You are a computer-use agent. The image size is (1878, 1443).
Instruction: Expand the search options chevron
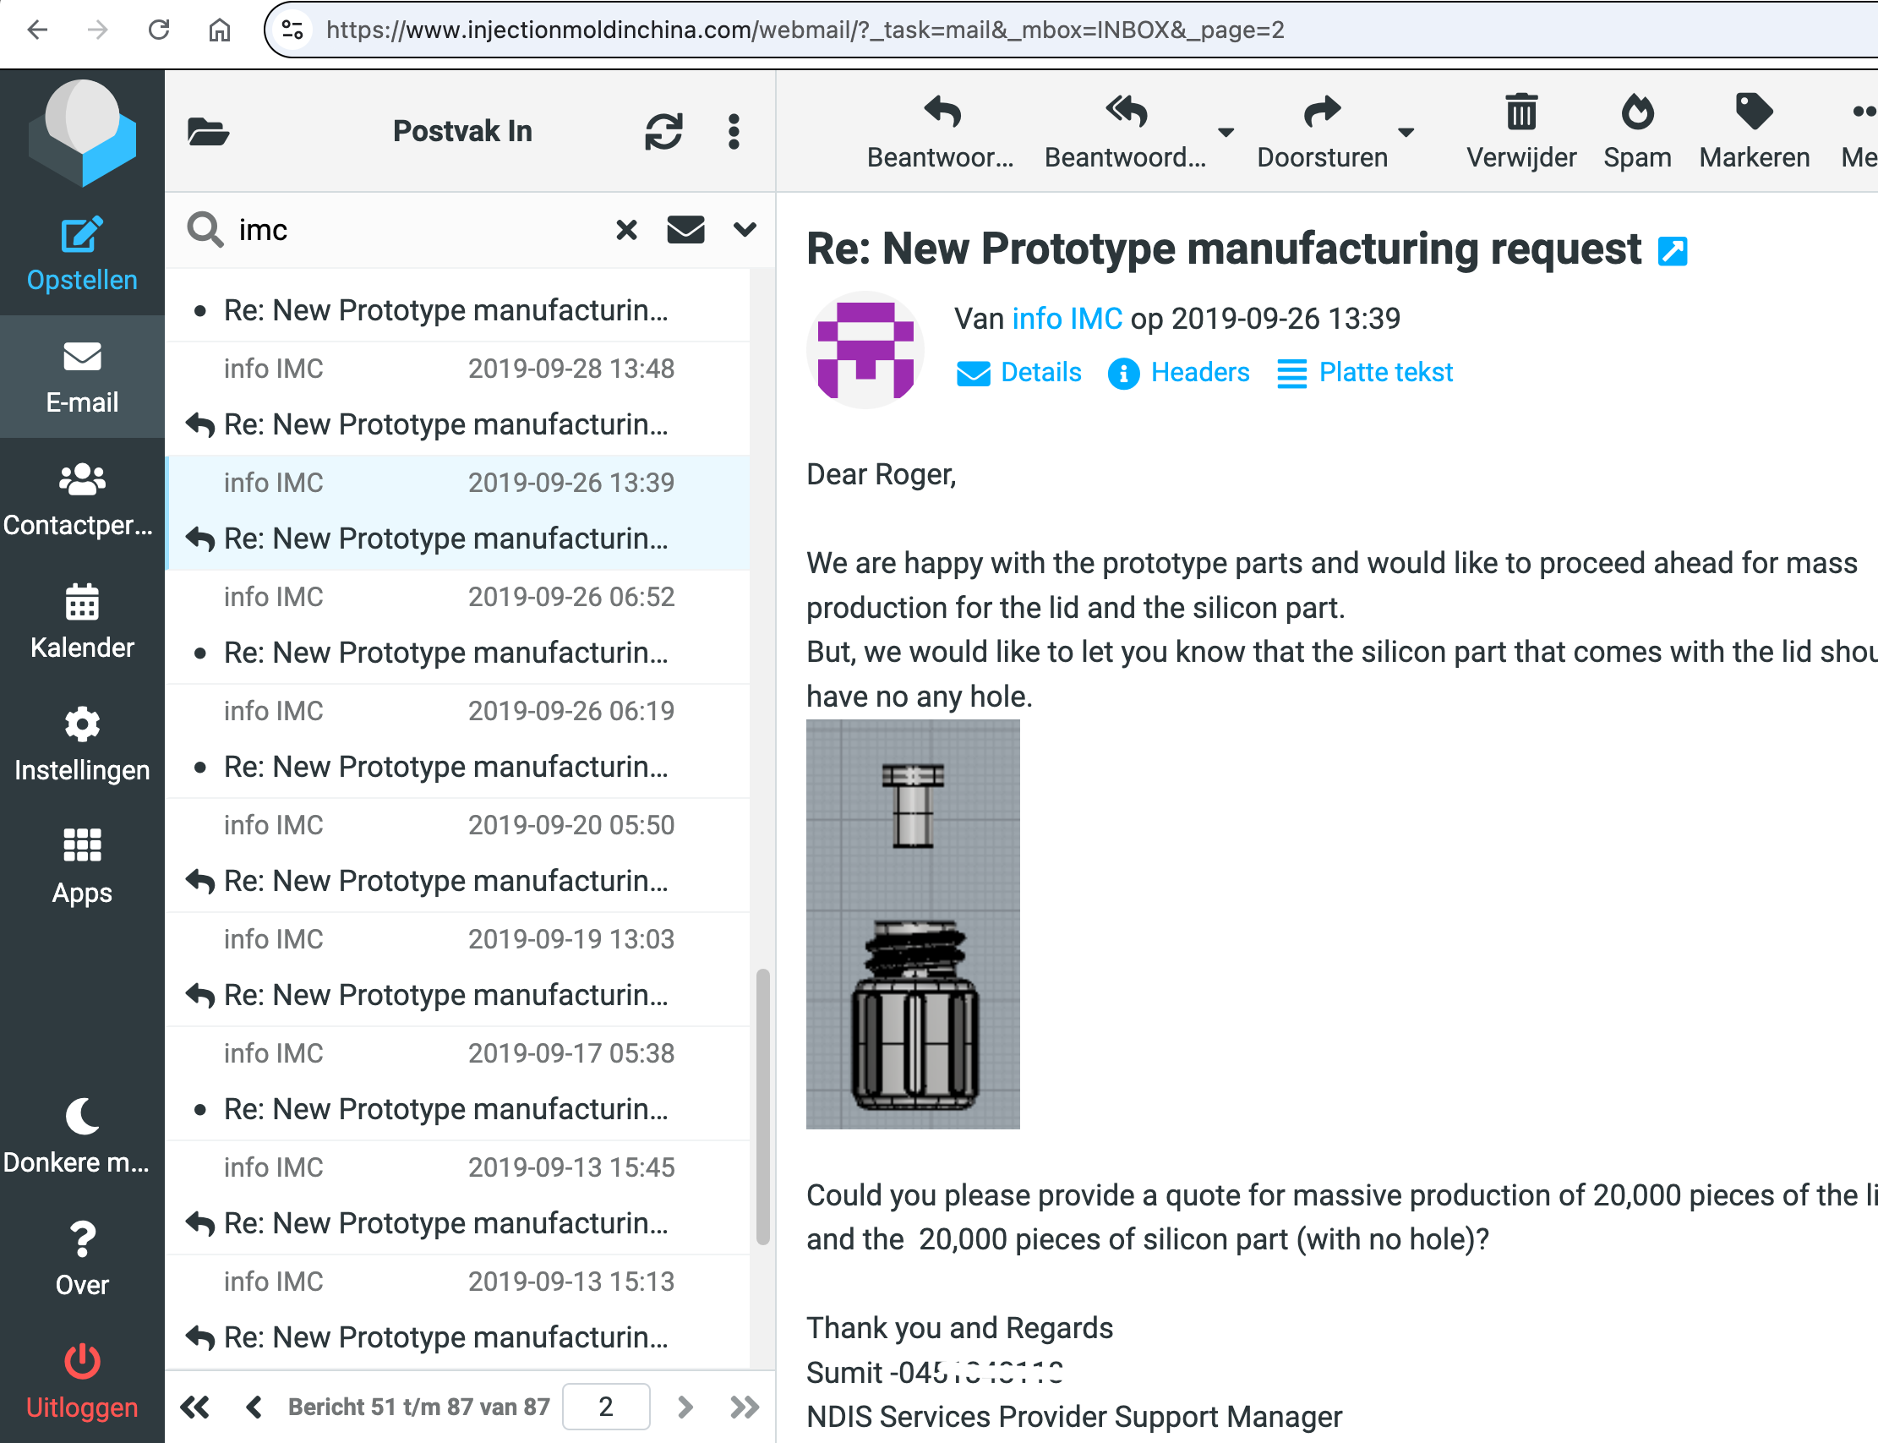tap(745, 229)
